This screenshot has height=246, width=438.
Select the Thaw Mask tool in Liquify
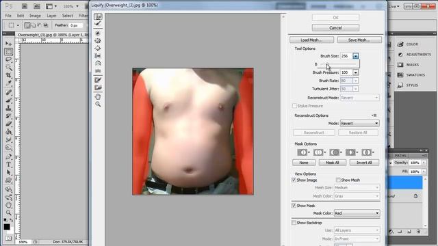pos(98,87)
